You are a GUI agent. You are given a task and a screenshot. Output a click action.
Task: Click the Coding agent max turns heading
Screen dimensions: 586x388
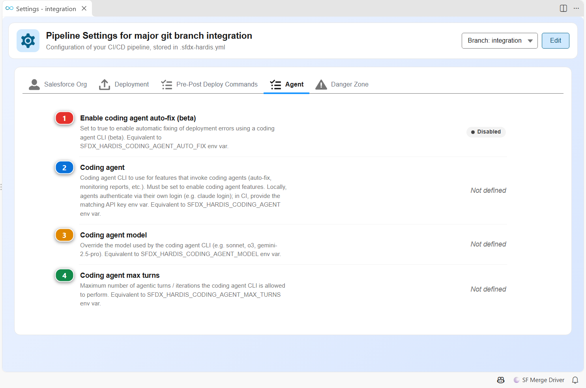[x=120, y=275]
